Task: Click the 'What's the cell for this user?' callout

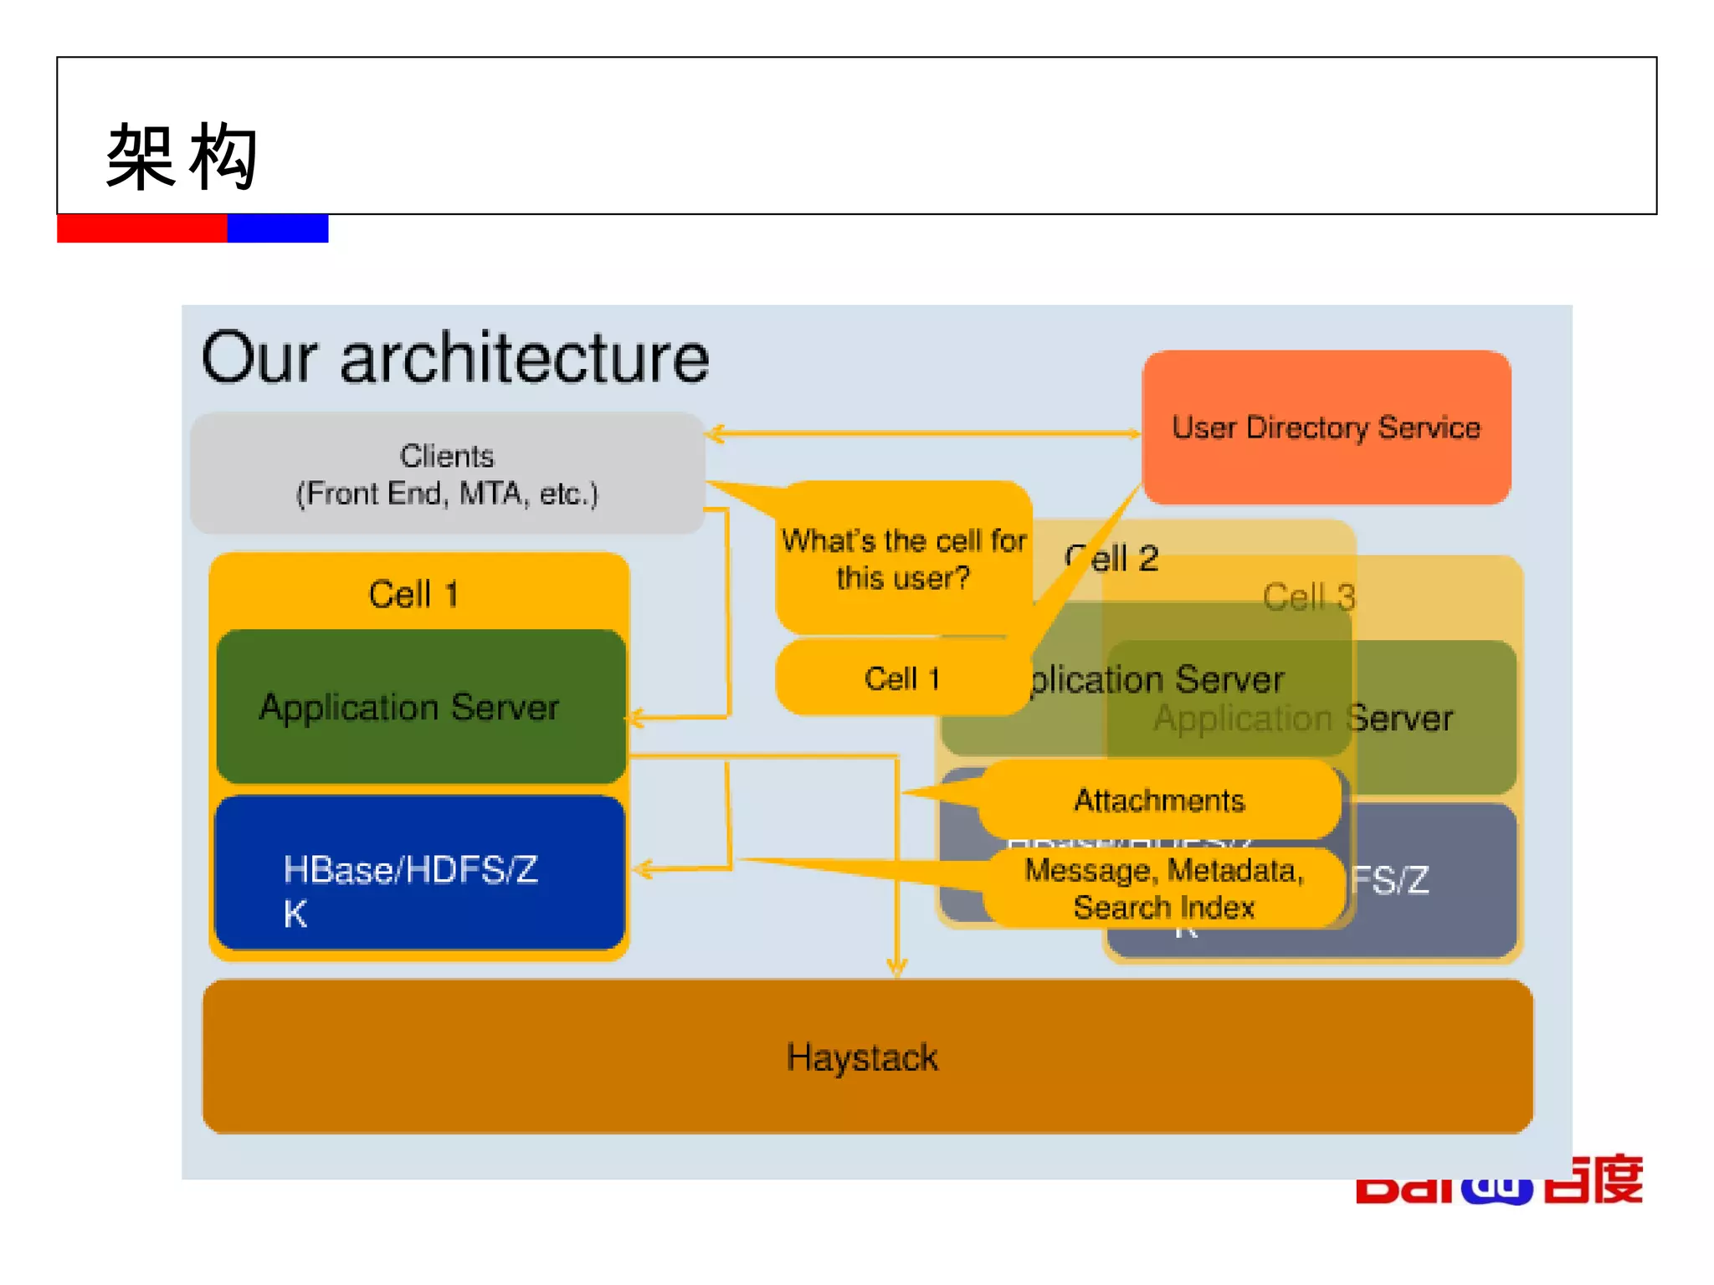Action: coord(904,559)
